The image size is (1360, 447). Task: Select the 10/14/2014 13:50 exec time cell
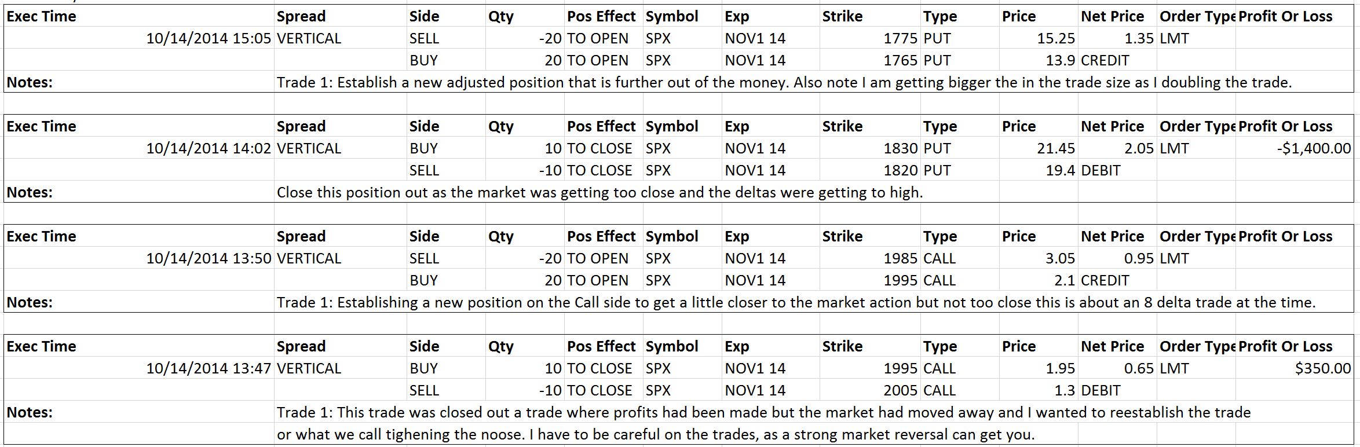click(139, 258)
